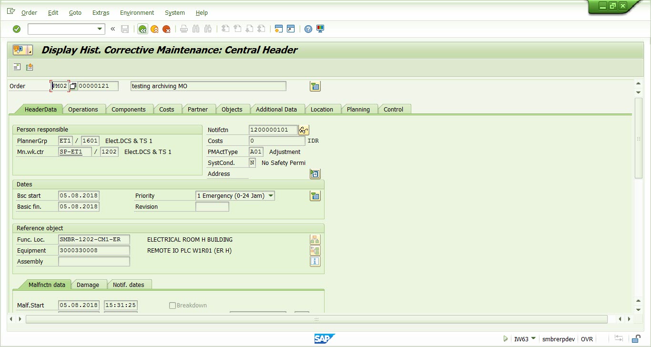
Task: Click the red Cancel icon
Action: coord(166,29)
